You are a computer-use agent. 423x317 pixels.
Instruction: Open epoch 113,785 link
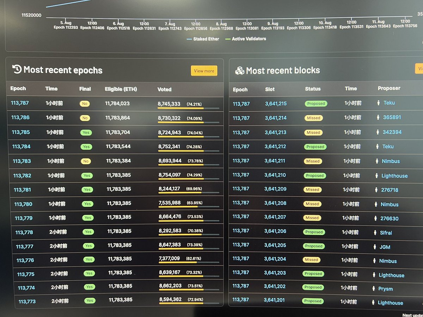pos(21,132)
